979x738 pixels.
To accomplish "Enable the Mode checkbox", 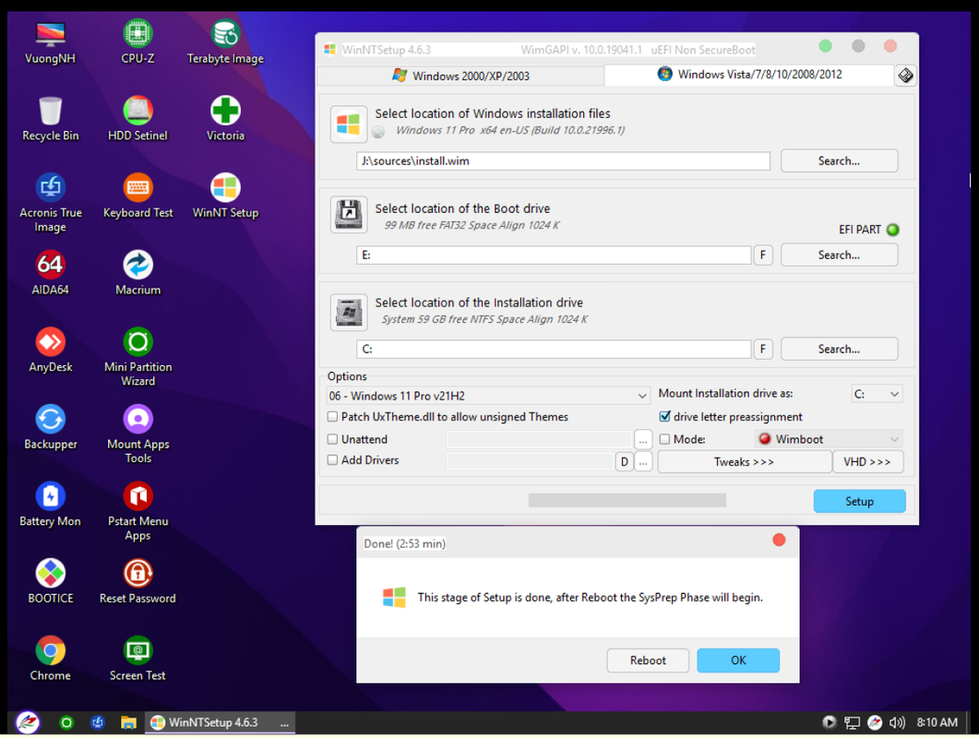I will click(x=665, y=439).
